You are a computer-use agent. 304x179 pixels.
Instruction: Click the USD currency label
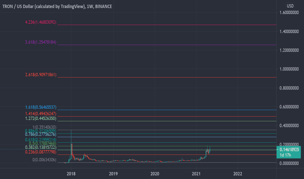click(290, 6)
